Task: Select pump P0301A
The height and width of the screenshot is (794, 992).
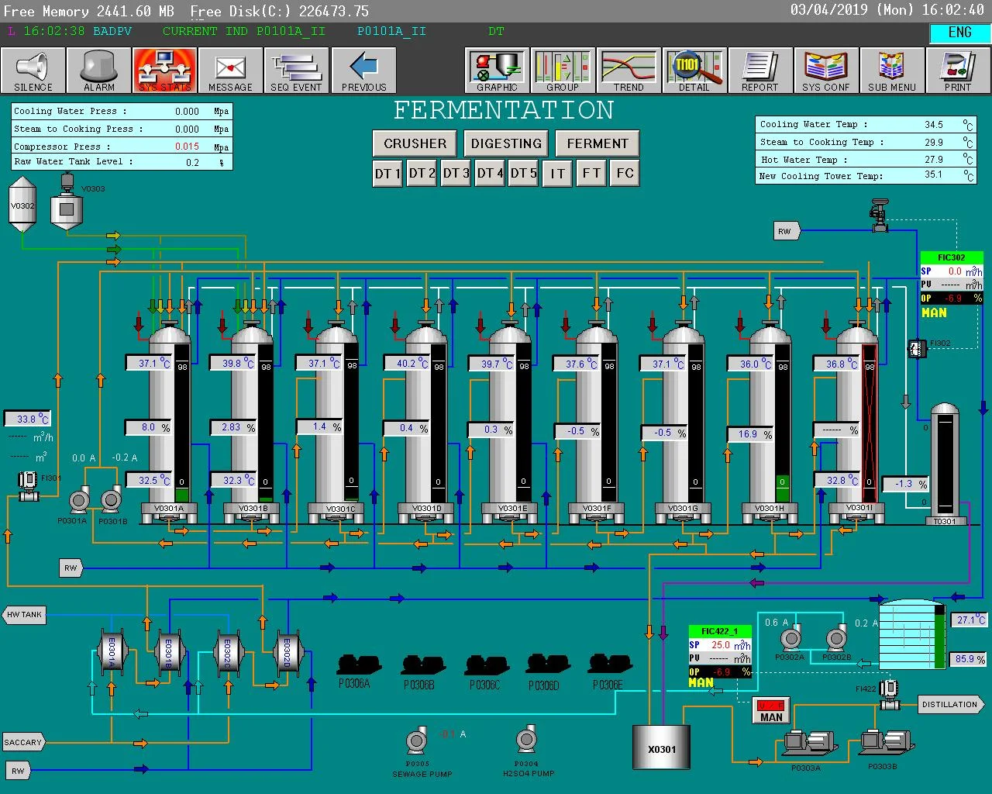Action: click(78, 501)
